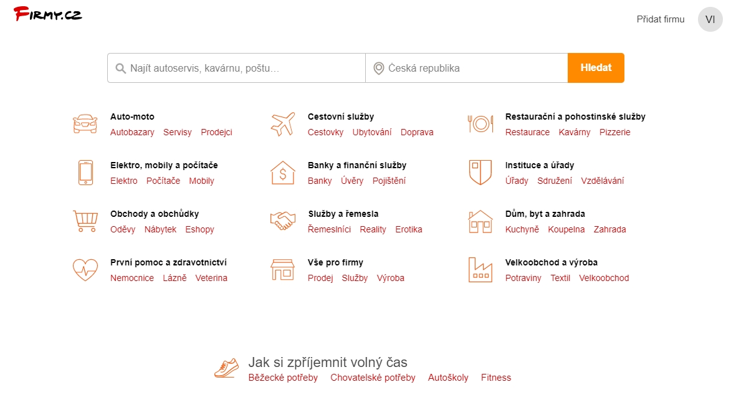Click the shopping cart icon
This screenshot has height=405, width=731.
click(85, 221)
